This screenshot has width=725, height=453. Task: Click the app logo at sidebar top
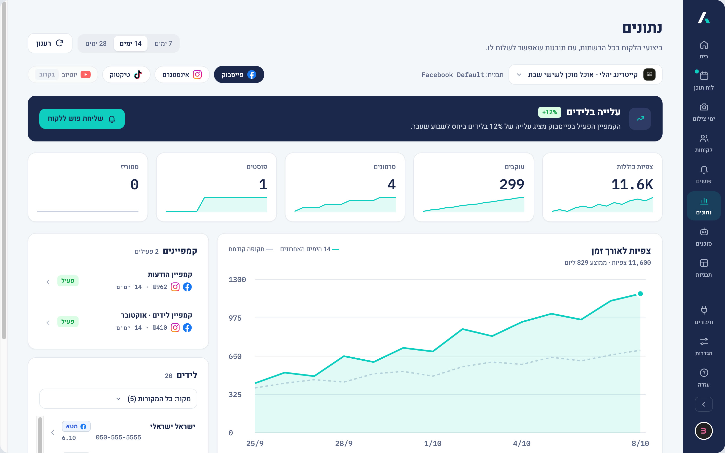tap(703, 18)
